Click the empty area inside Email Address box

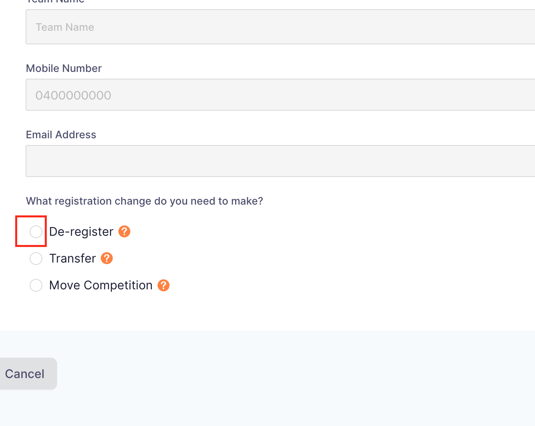(x=280, y=161)
